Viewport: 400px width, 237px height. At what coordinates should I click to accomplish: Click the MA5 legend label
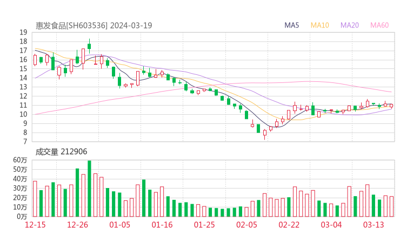pyautogui.click(x=291, y=25)
